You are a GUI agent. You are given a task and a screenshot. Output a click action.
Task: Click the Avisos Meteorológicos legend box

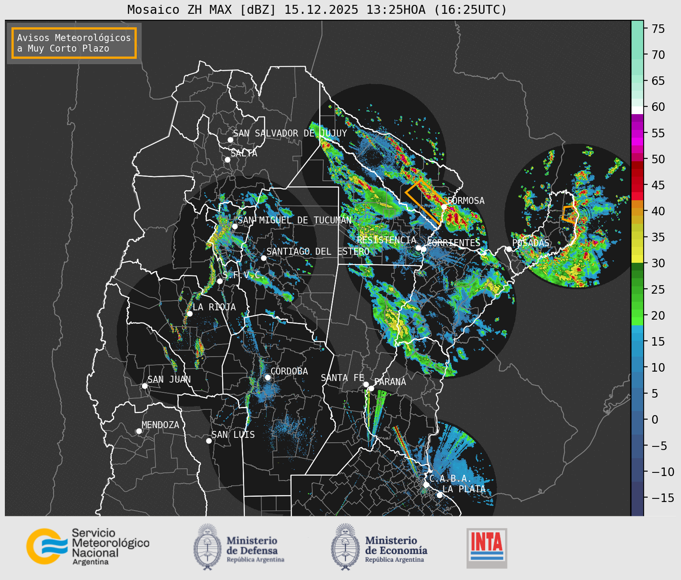coord(74,43)
